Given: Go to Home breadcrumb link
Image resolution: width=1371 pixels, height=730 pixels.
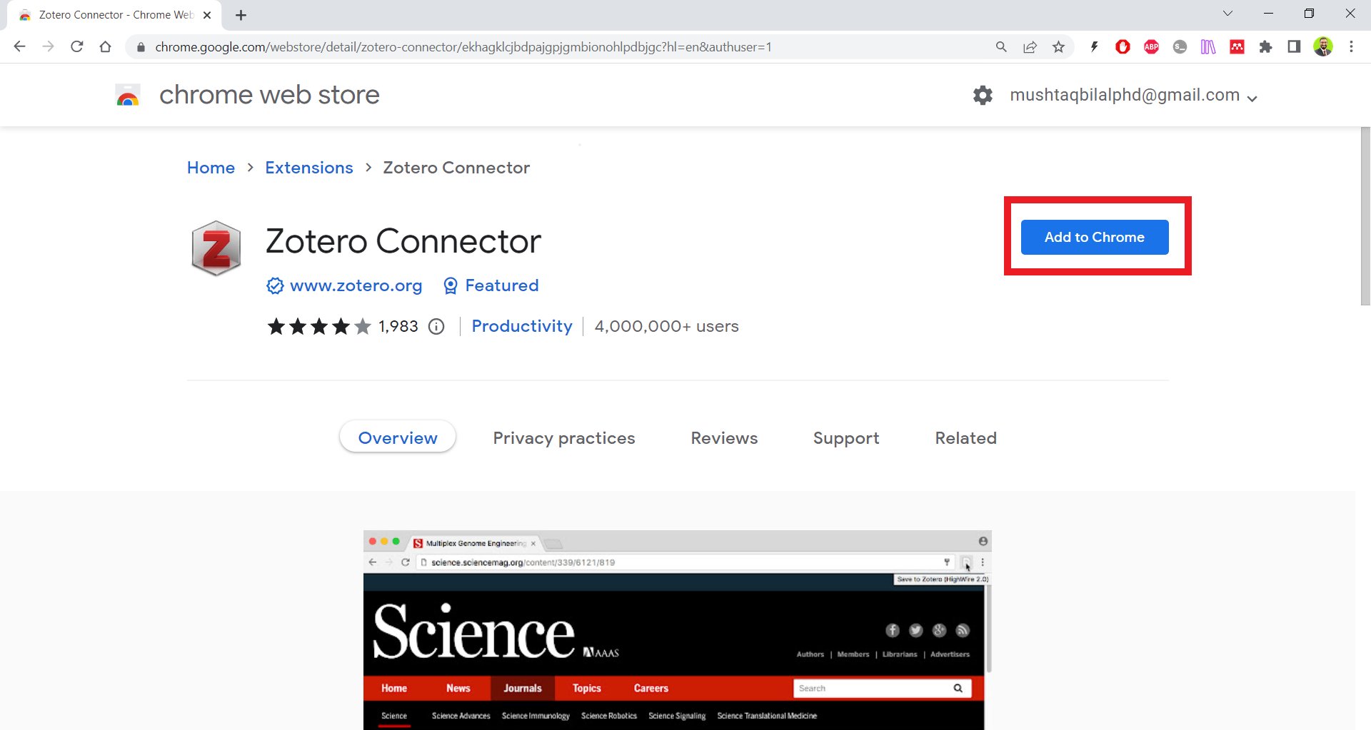Looking at the screenshot, I should [x=211, y=168].
